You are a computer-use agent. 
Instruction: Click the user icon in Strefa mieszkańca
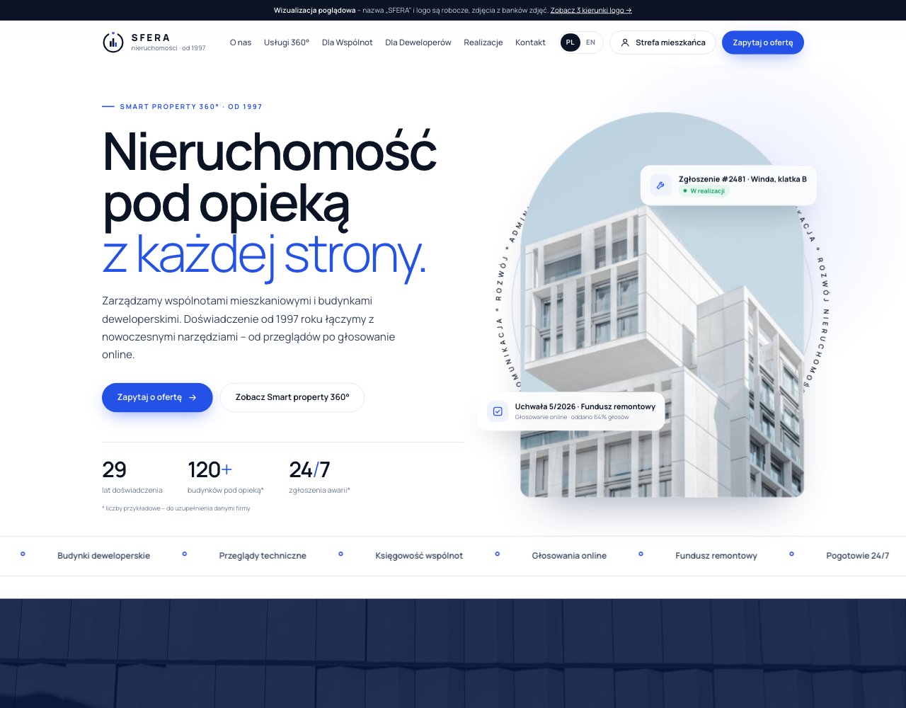pyautogui.click(x=625, y=42)
